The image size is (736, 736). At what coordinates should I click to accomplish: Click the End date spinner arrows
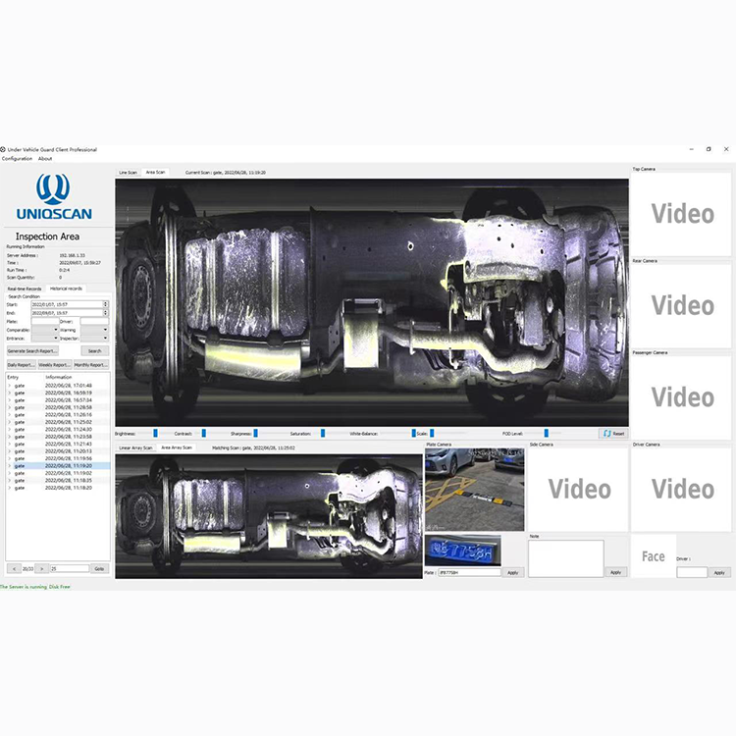point(106,313)
